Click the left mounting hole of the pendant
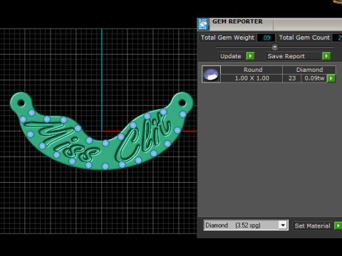This screenshot has width=342, height=256. 21,103
